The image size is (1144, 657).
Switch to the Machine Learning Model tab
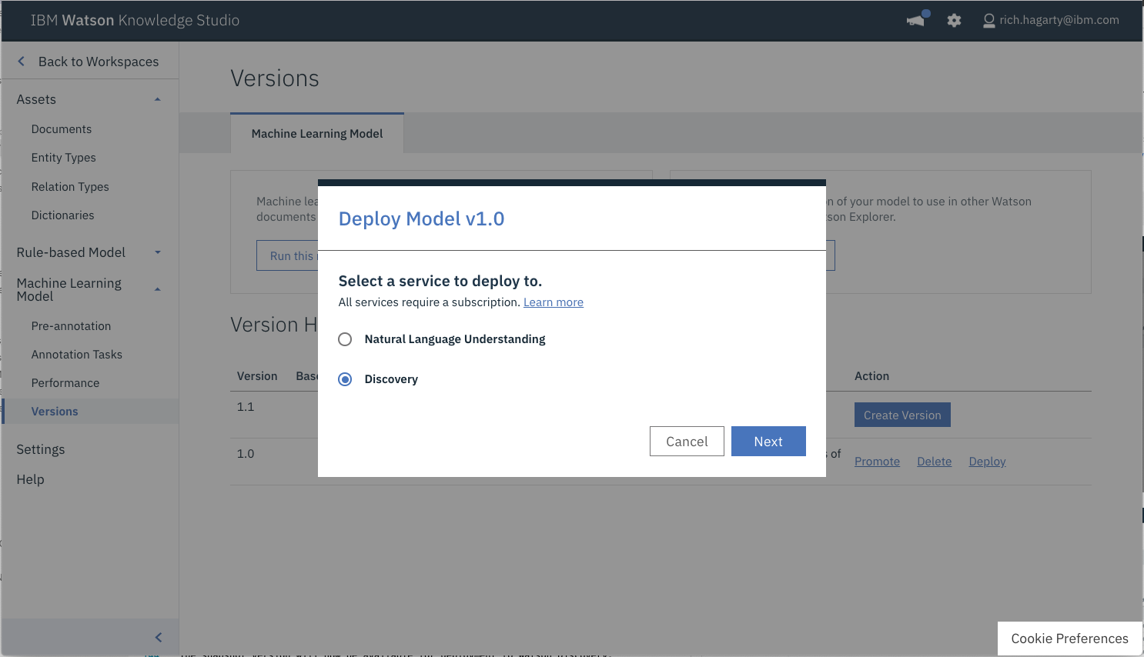tap(317, 134)
